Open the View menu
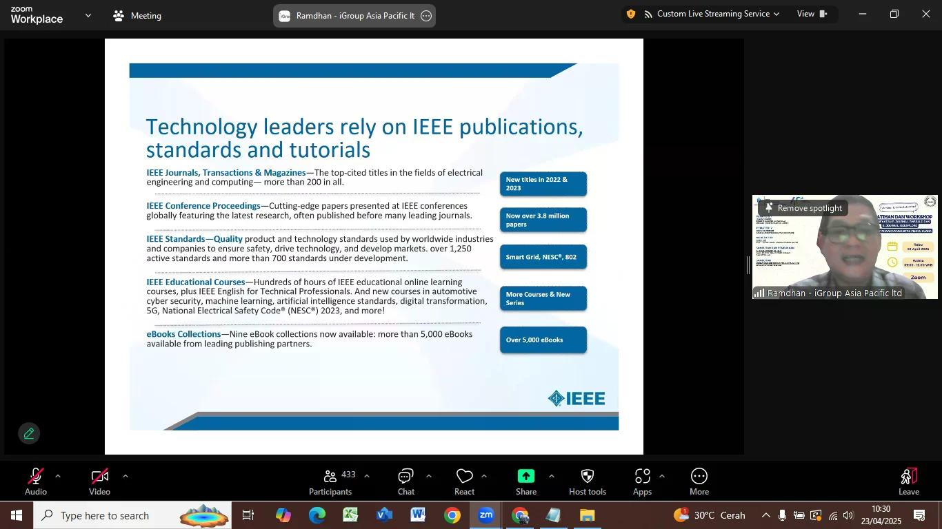The height and width of the screenshot is (529, 942). click(x=812, y=14)
